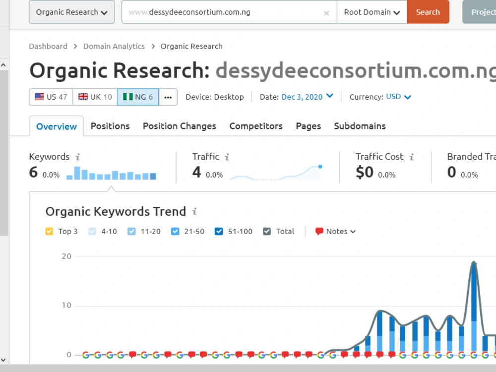Open the Pages tab
The width and height of the screenshot is (496, 372).
(x=309, y=126)
